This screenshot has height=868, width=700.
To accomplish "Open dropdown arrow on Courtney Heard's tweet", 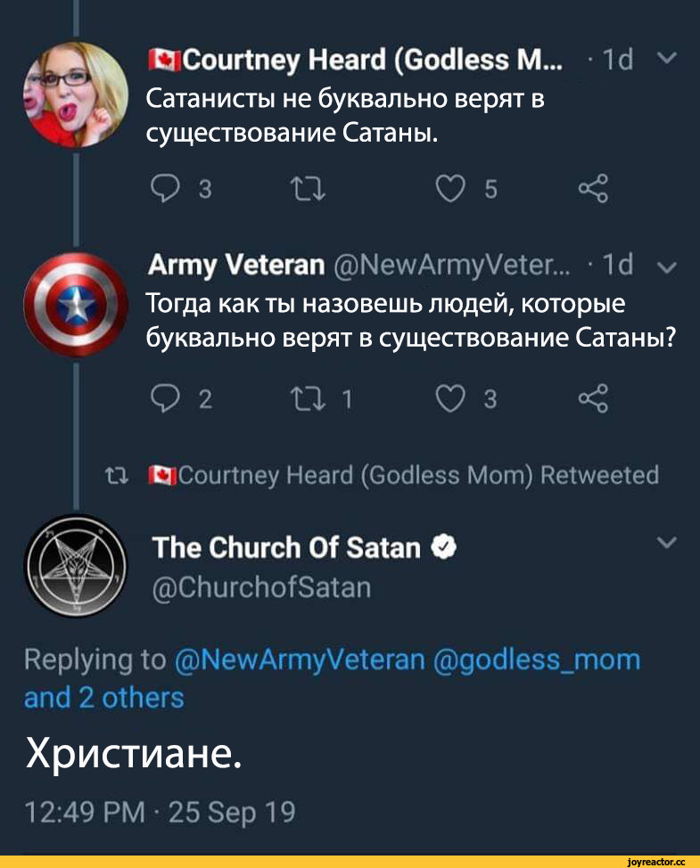I will (670, 60).
